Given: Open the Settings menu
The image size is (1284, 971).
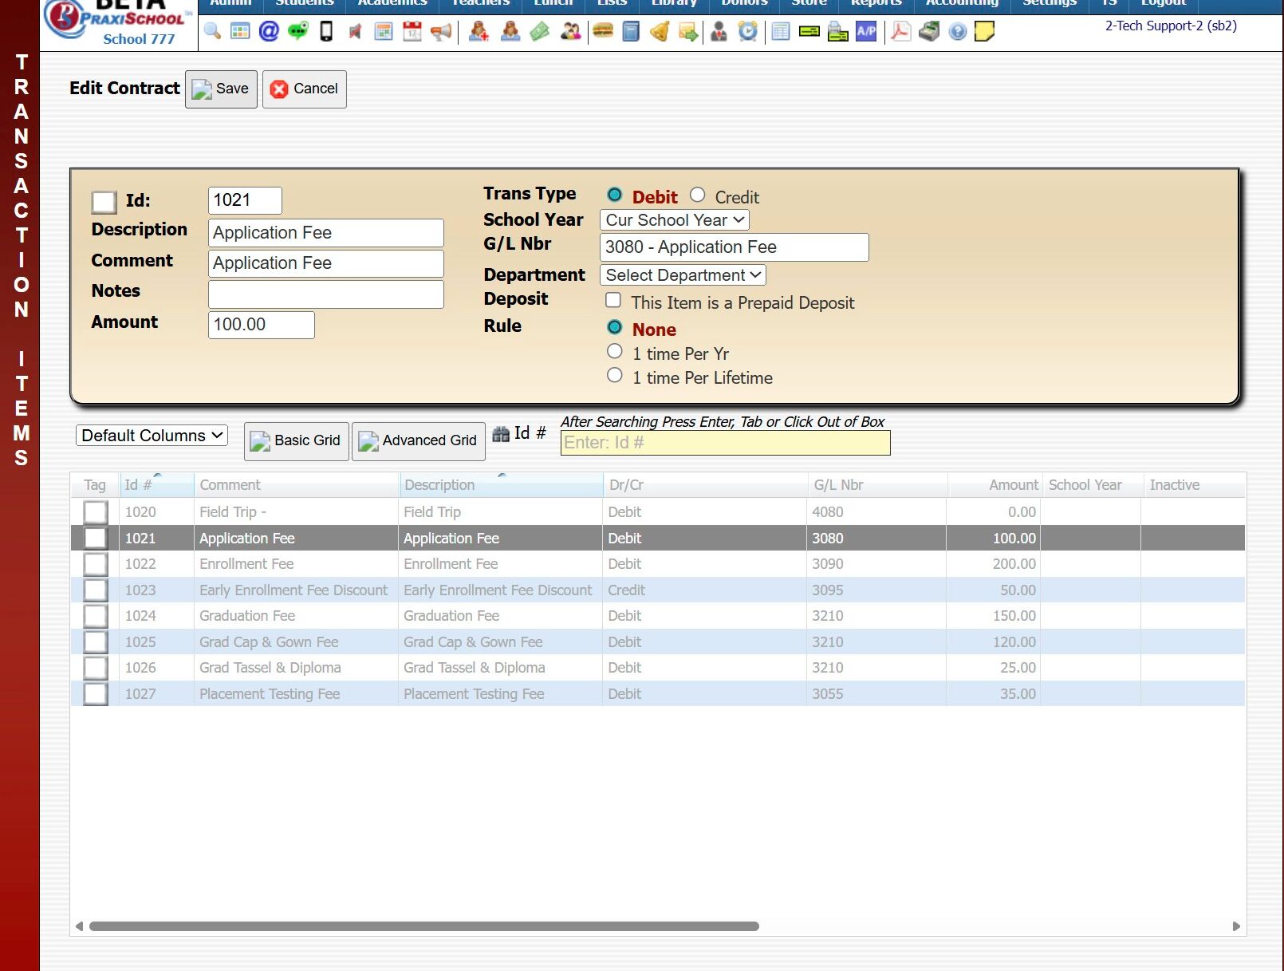Looking at the screenshot, I should click(1050, 4).
